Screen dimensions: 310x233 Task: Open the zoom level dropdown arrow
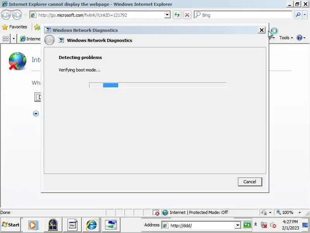[300, 212]
